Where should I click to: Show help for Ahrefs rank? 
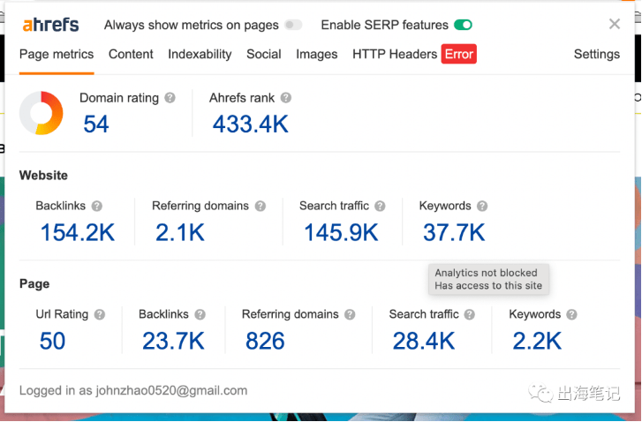(x=286, y=98)
